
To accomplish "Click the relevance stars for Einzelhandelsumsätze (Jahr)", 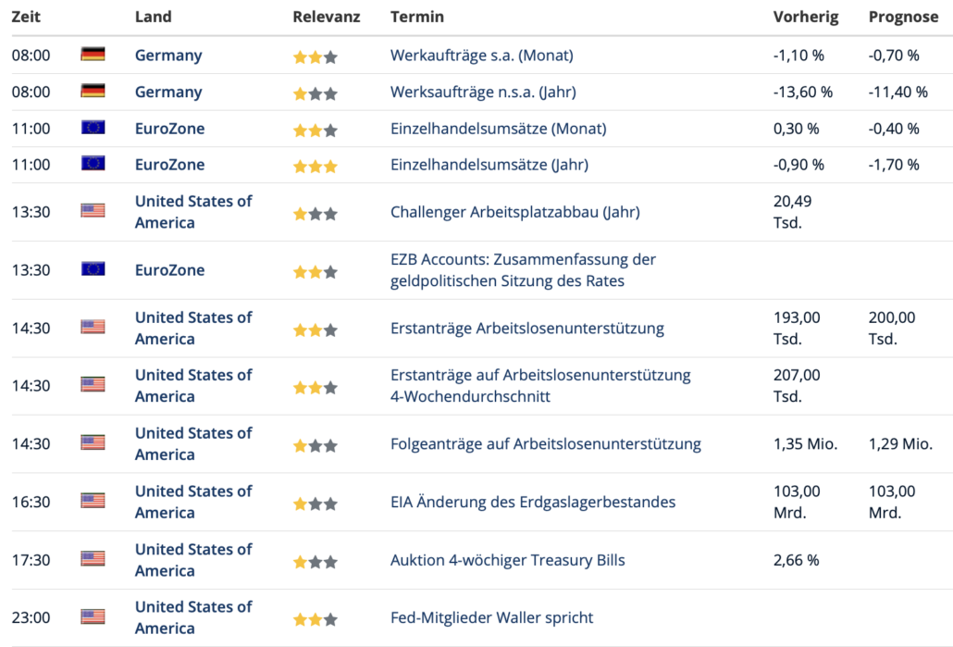I will 315,167.
